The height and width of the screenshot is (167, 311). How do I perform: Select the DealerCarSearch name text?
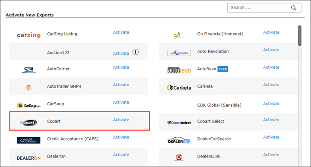click(x=214, y=139)
